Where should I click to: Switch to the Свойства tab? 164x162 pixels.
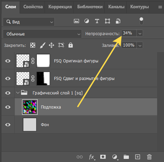33,7
